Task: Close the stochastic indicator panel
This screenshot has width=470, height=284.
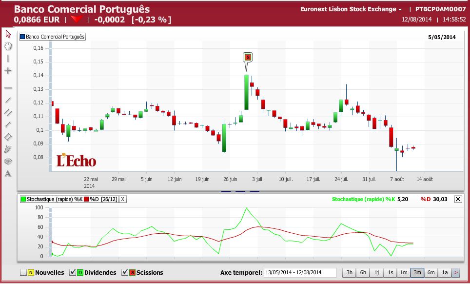Action: point(458,199)
